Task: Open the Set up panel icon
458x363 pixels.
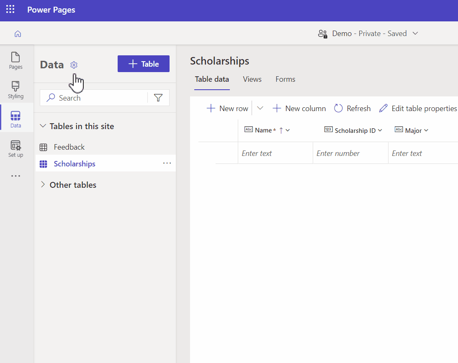Action: [15, 148]
